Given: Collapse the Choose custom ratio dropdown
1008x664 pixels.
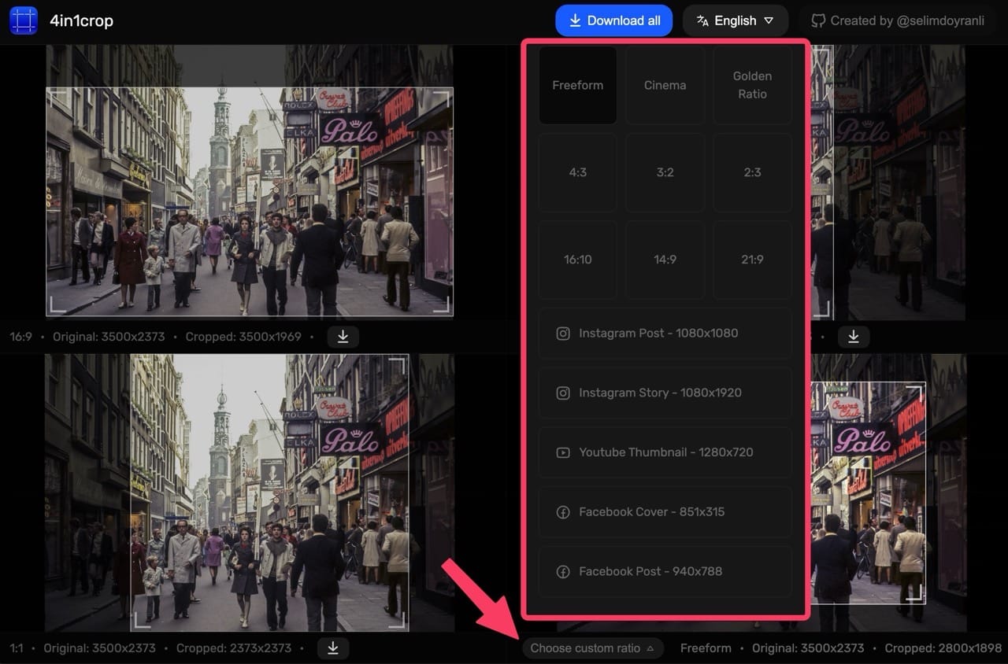Looking at the screenshot, I should click(x=592, y=648).
